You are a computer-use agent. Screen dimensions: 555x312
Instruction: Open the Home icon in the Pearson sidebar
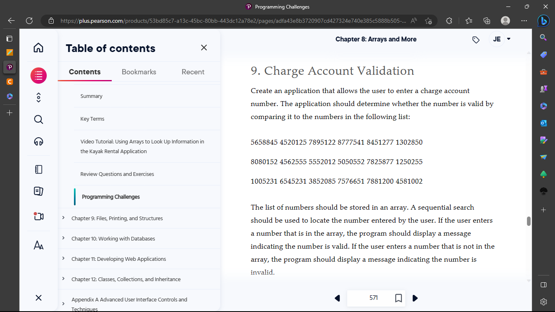click(38, 48)
